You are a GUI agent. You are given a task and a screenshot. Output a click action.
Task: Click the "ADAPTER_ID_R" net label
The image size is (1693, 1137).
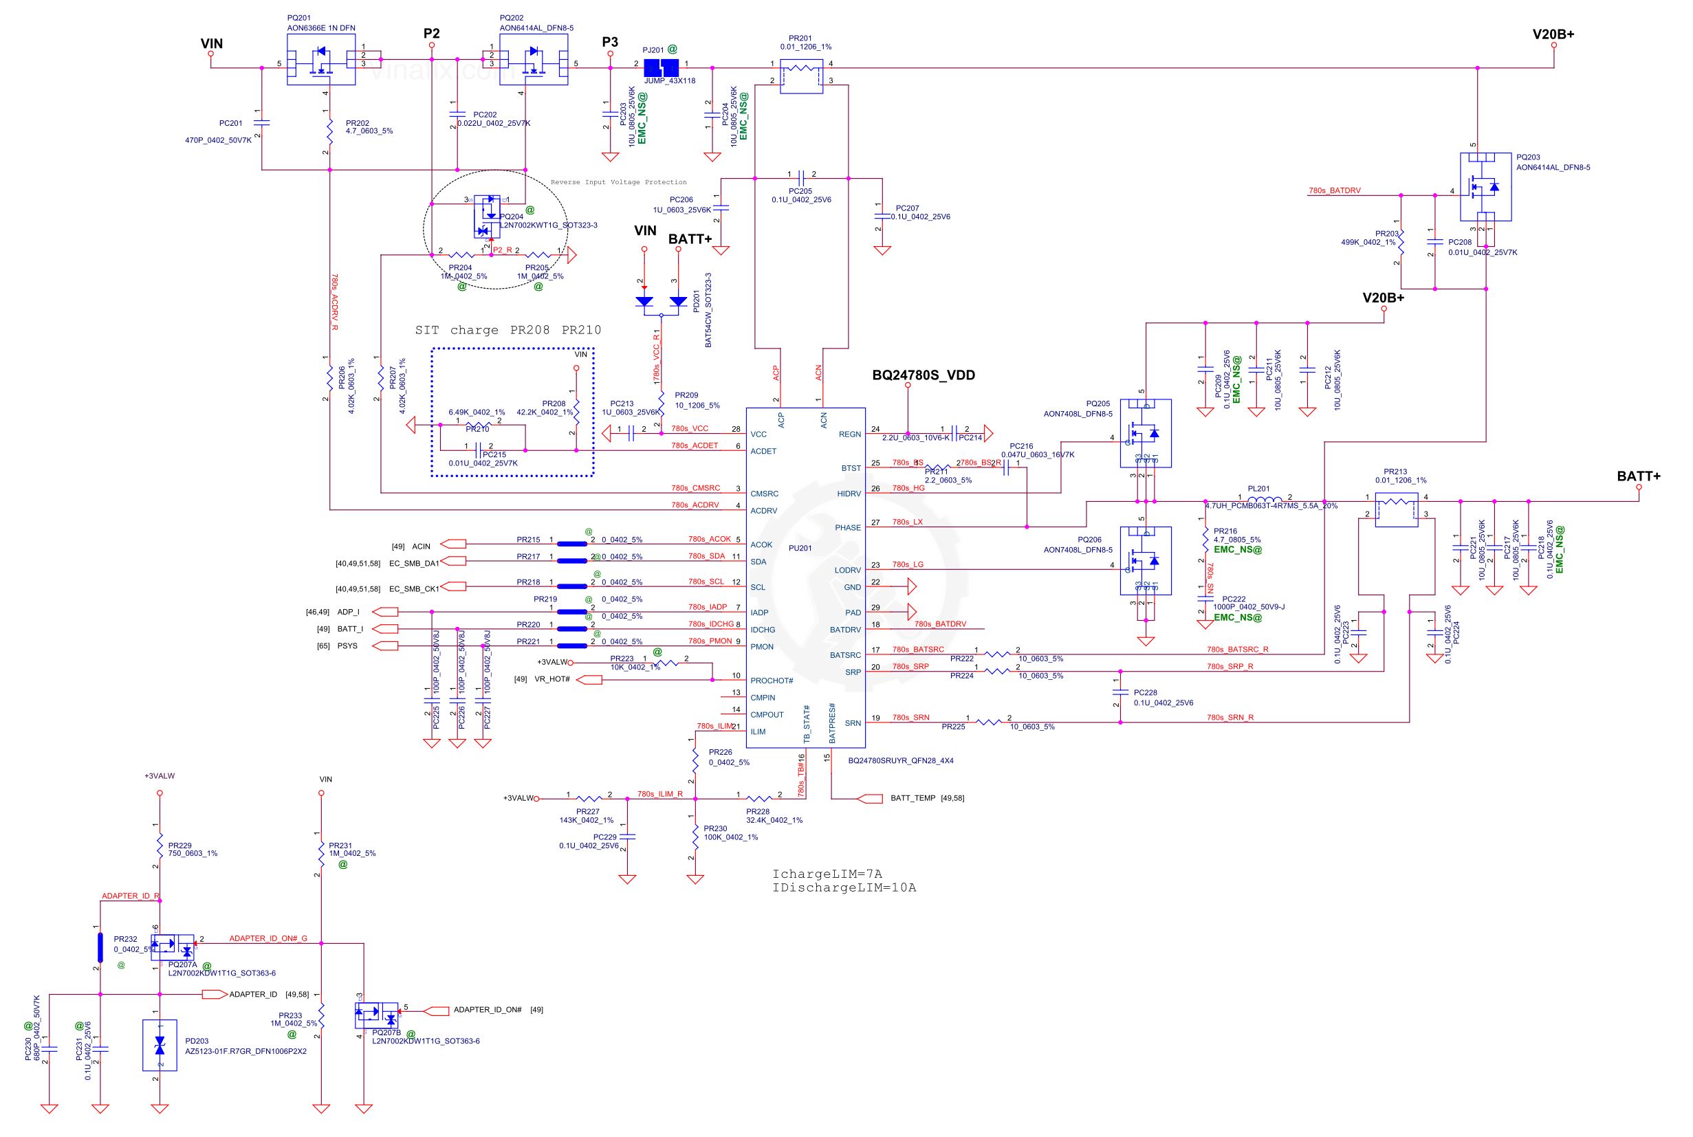pyautogui.click(x=131, y=896)
